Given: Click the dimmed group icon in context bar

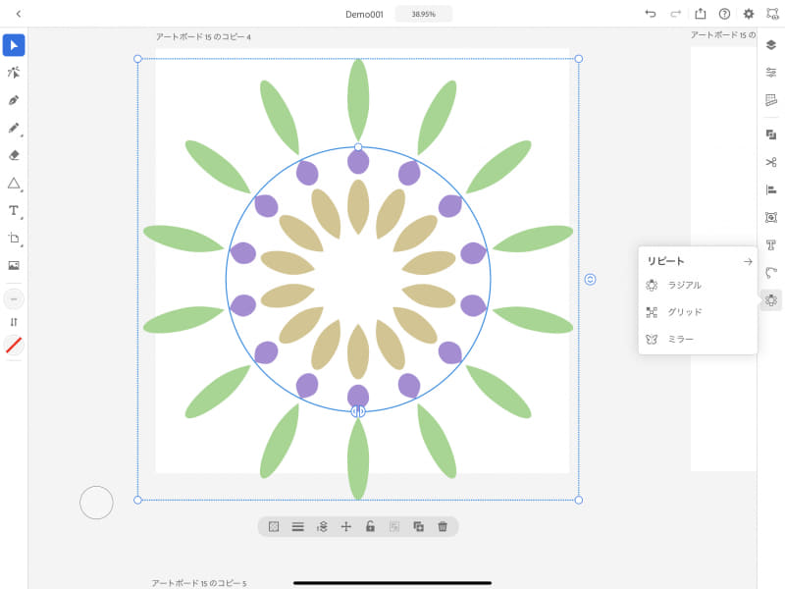Looking at the screenshot, I should [x=394, y=526].
